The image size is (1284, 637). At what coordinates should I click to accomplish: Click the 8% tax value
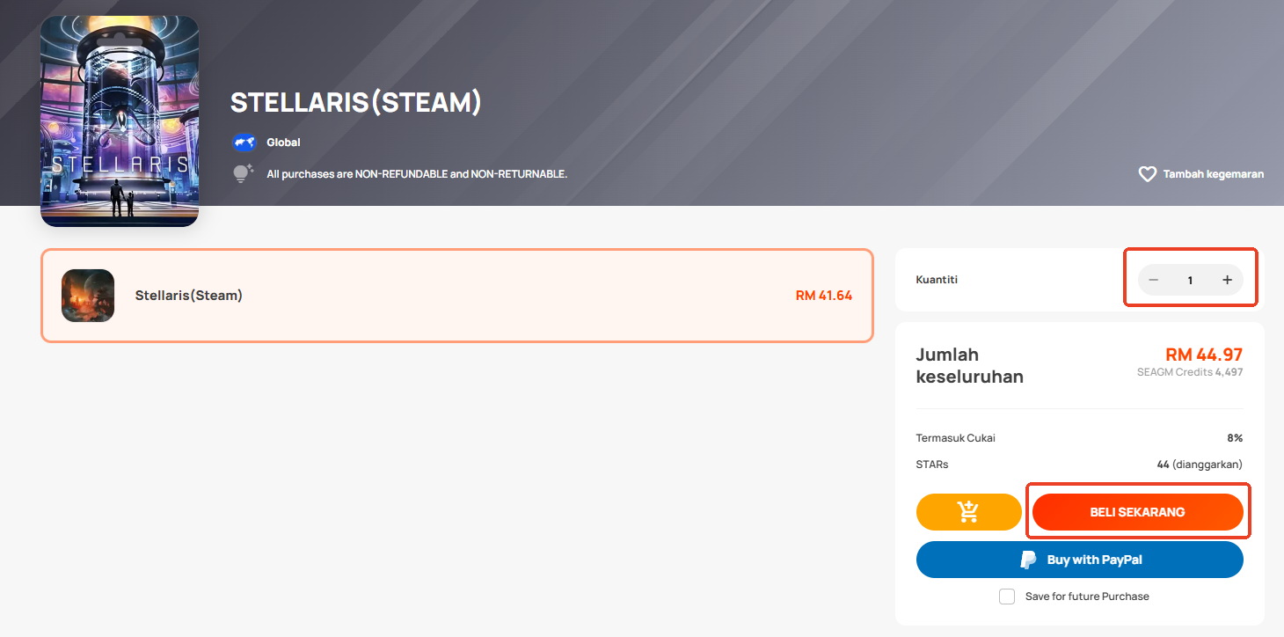pos(1236,438)
